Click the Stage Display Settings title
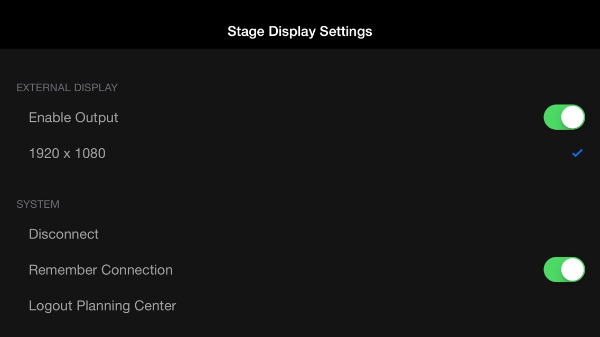The width and height of the screenshot is (600, 337). coord(299,31)
